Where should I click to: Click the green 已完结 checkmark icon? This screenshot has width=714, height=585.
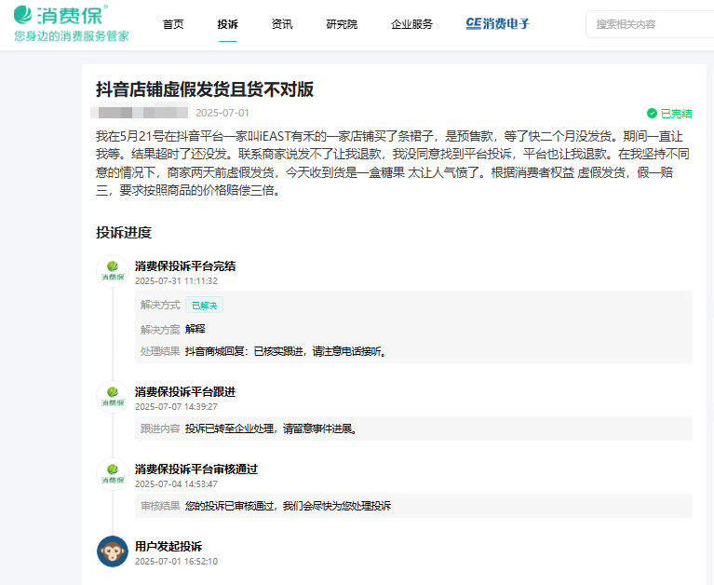(652, 114)
